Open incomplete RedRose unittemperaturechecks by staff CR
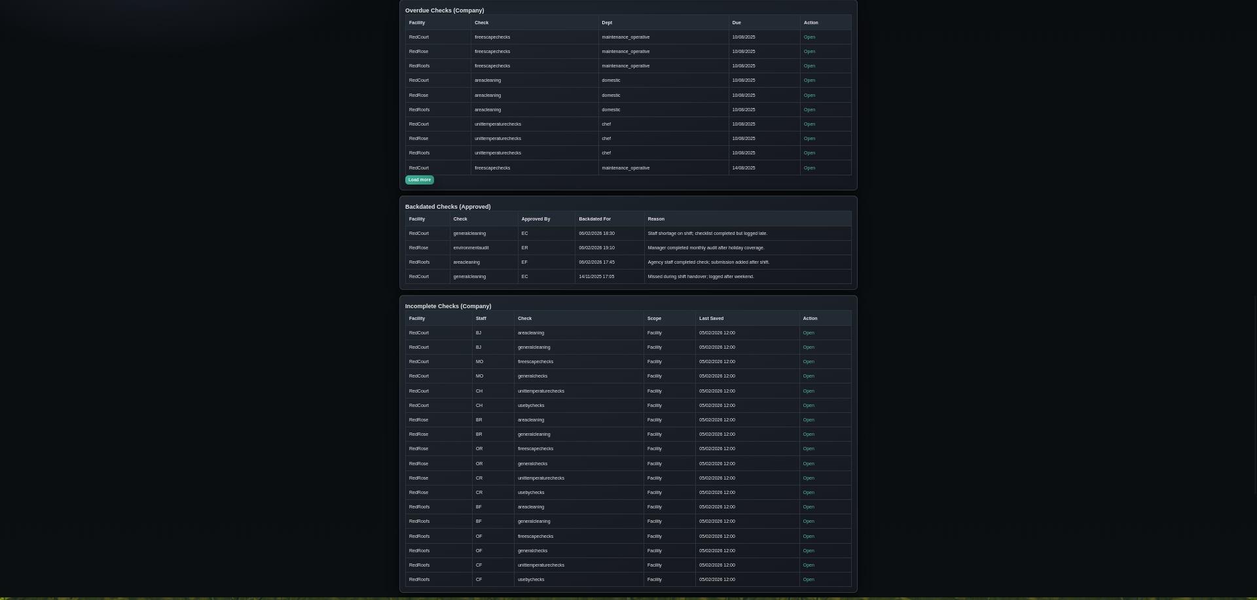The image size is (1257, 600). 809,478
